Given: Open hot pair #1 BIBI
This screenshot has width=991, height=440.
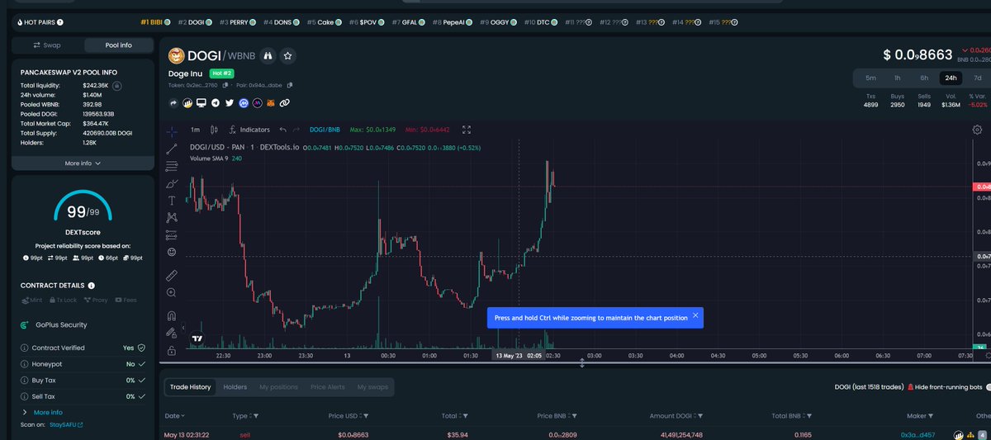Looking at the screenshot, I should pyautogui.click(x=154, y=21).
